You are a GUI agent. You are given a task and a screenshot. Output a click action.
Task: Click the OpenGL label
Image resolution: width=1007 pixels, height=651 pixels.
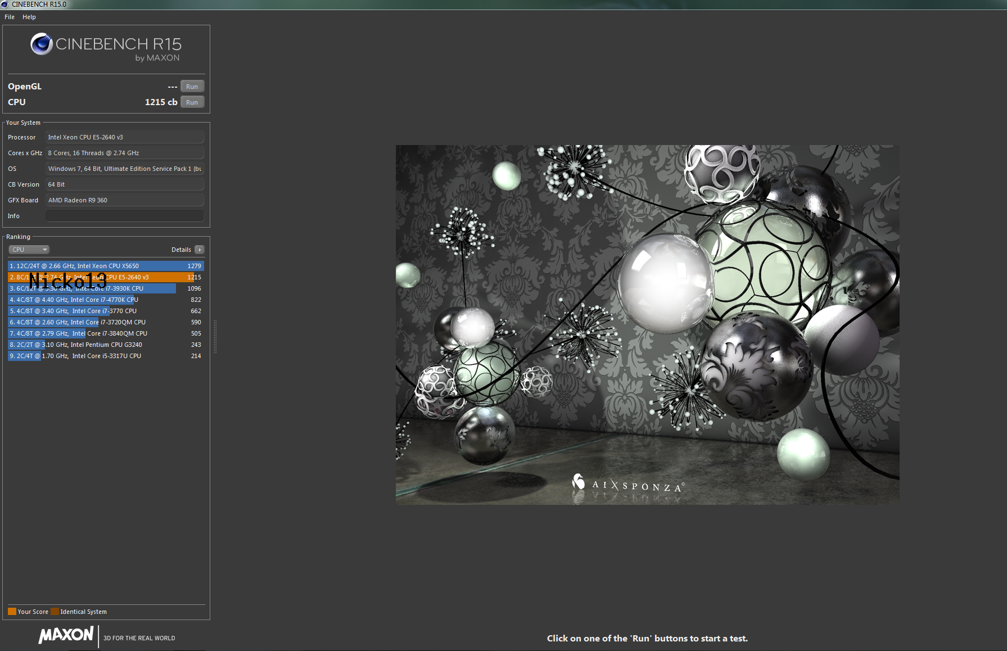point(25,87)
